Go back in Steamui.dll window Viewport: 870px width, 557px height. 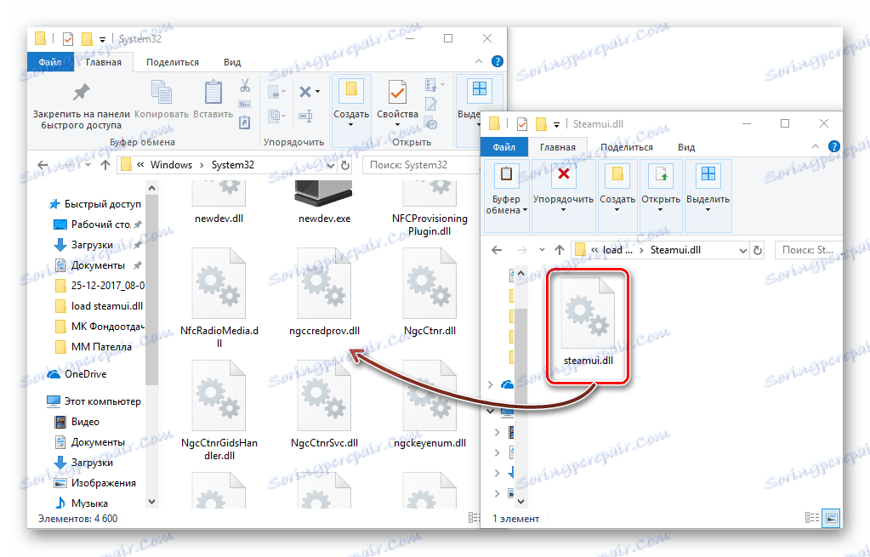[x=497, y=250]
